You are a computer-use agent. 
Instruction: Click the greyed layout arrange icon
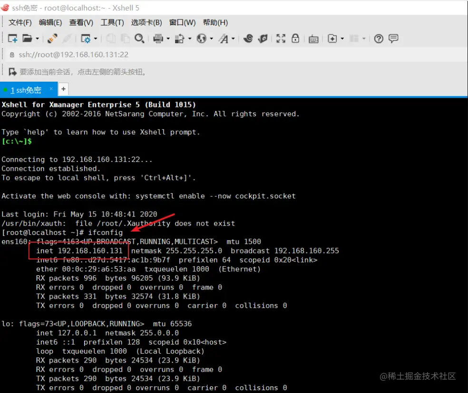coord(354,38)
